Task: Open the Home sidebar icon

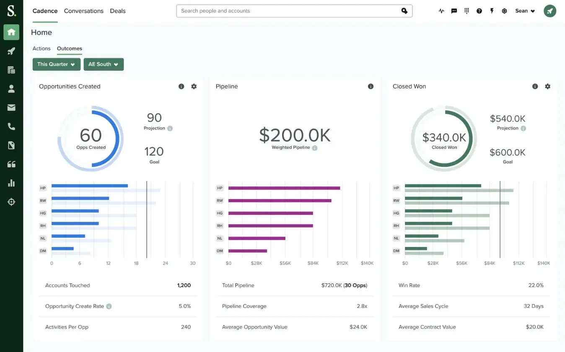Action: (x=11, y=32)
